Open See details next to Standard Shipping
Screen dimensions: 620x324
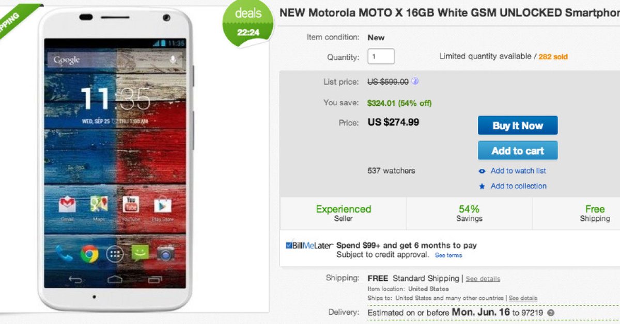pyautogui.click(x=483, y=279)
